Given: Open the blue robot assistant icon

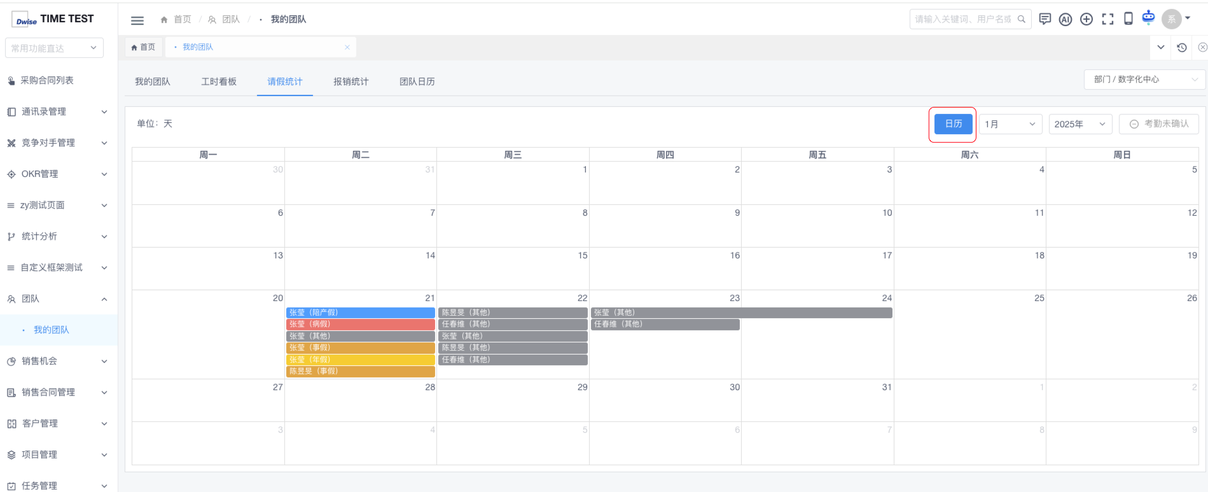Looking at the screenshot, I should (x=1148, y=18).
